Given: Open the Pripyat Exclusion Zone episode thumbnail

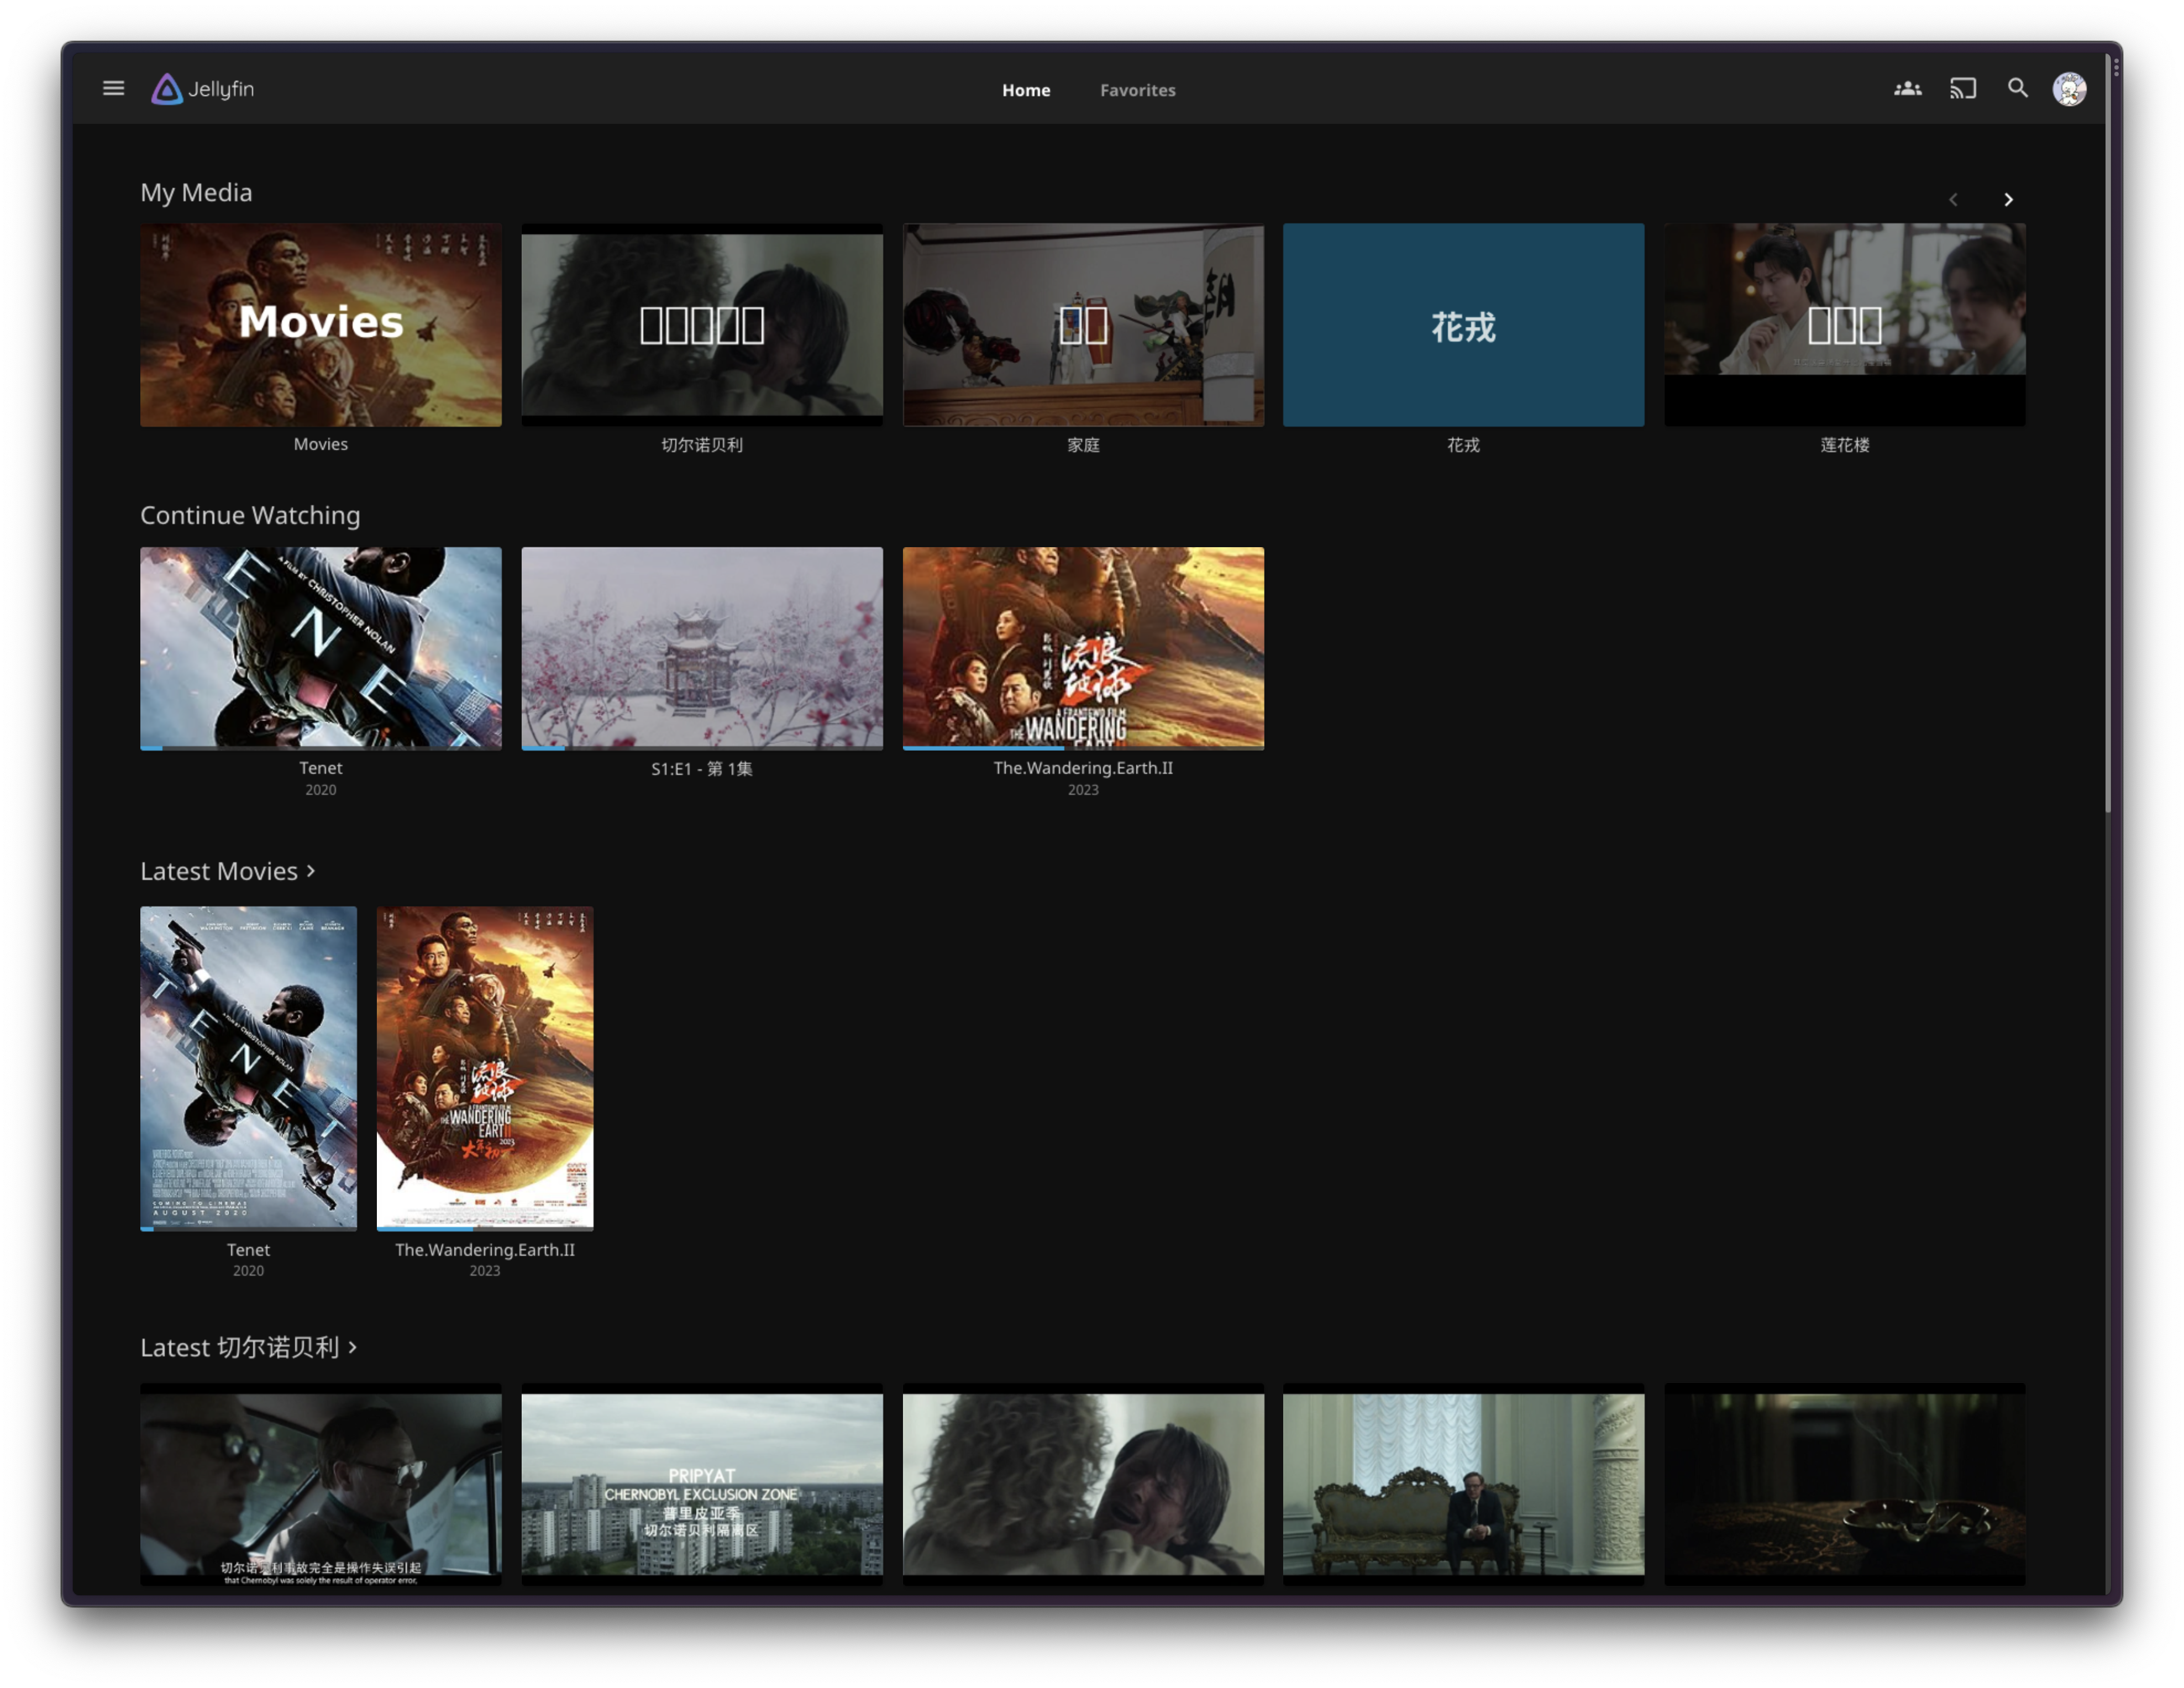Looking at the screenshot, I should (701, 1484).
